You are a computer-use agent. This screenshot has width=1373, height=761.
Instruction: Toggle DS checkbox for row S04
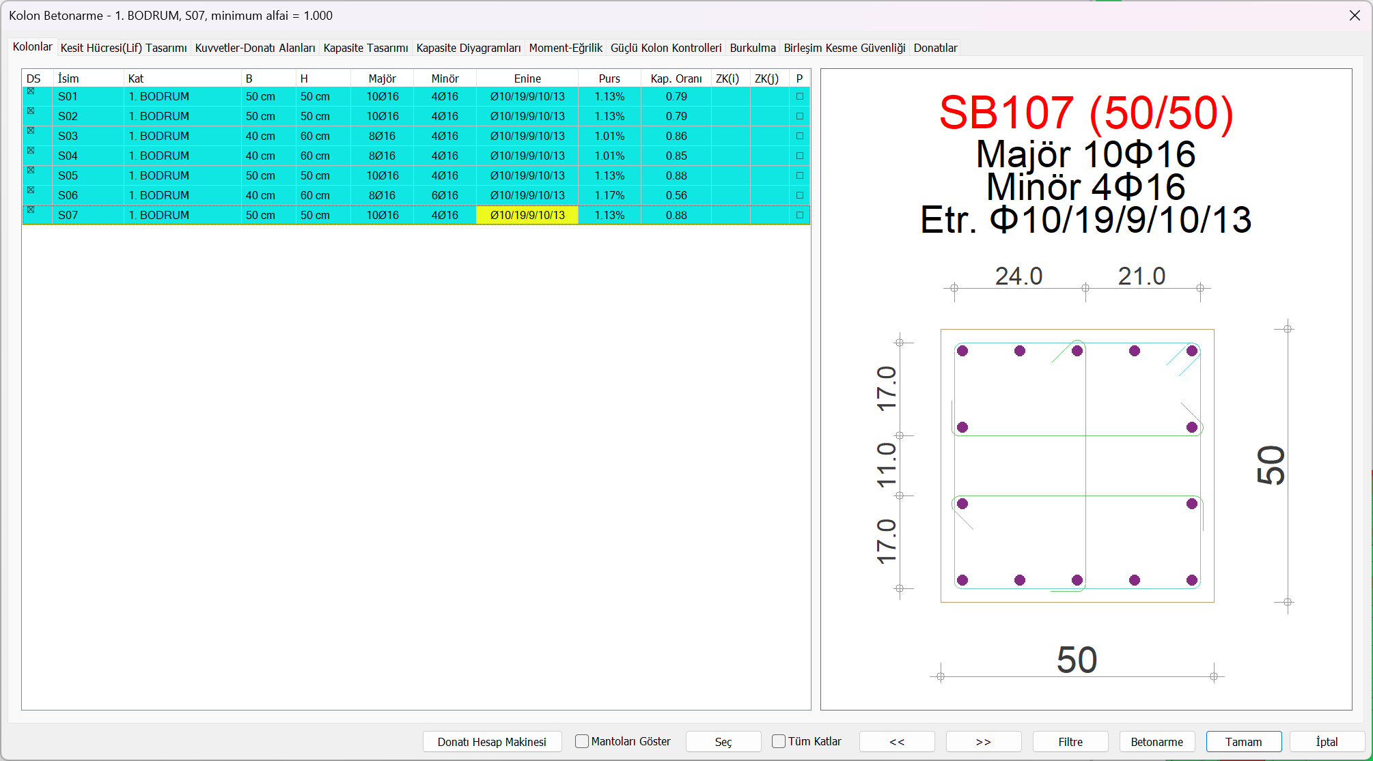click(x=31, y=150)
